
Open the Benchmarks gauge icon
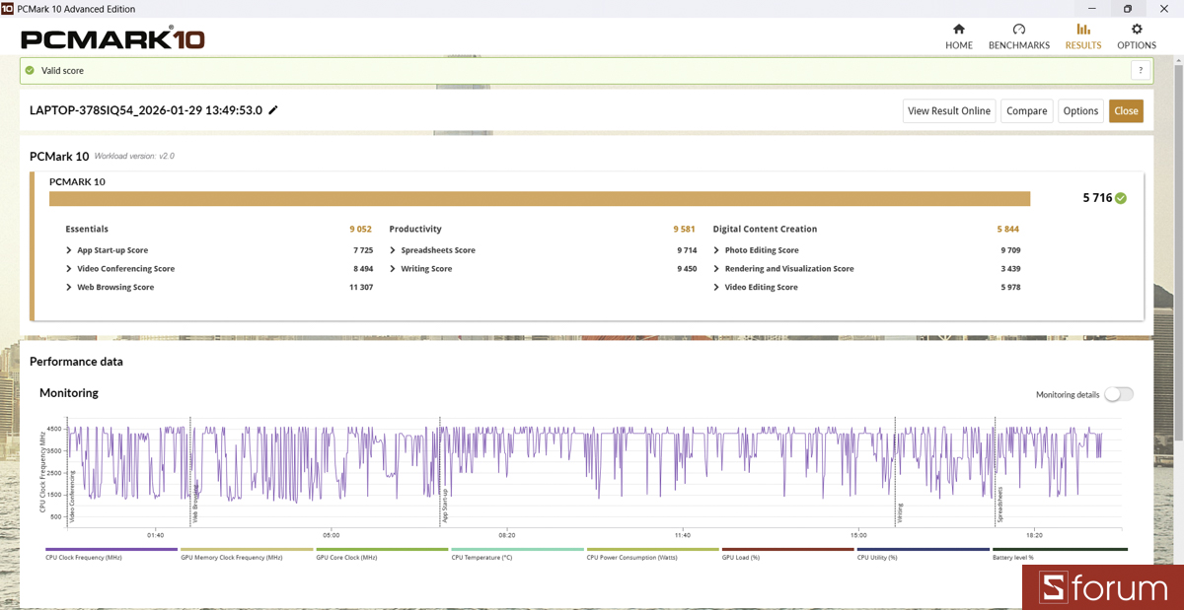click(1018, 30)
